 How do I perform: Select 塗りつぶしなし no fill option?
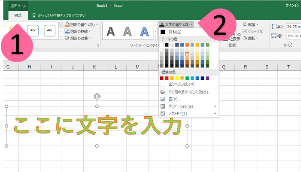[x=181, y=84]
